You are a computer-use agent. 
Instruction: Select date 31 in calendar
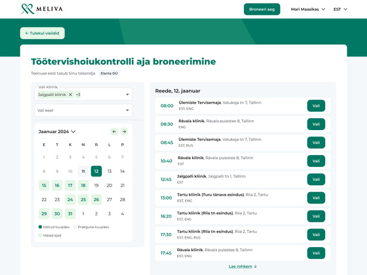point(70,214)
